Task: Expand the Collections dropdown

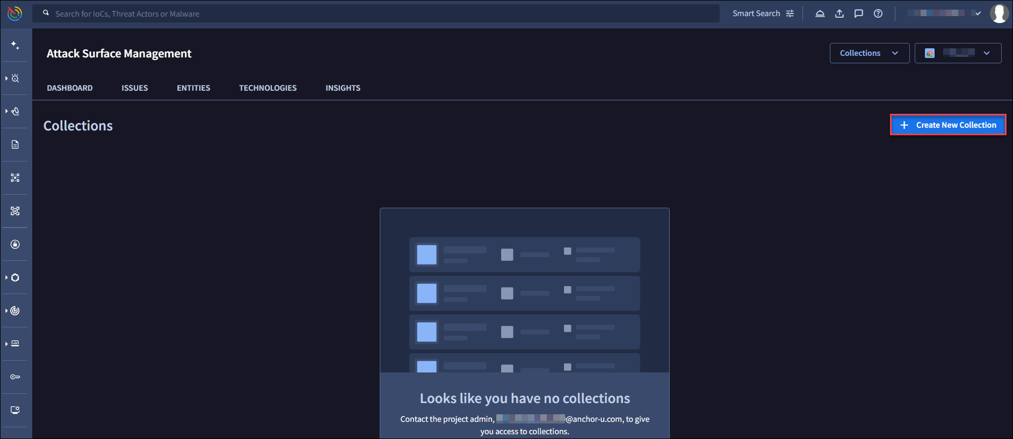Action: coord(869,53)
